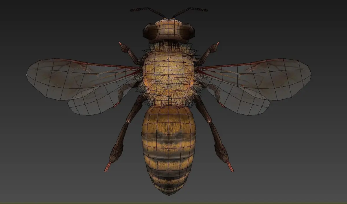This screenshot has width=347, height=204.
Task: Select the dark compound eye on the right
Action: [x=188, y=32]
